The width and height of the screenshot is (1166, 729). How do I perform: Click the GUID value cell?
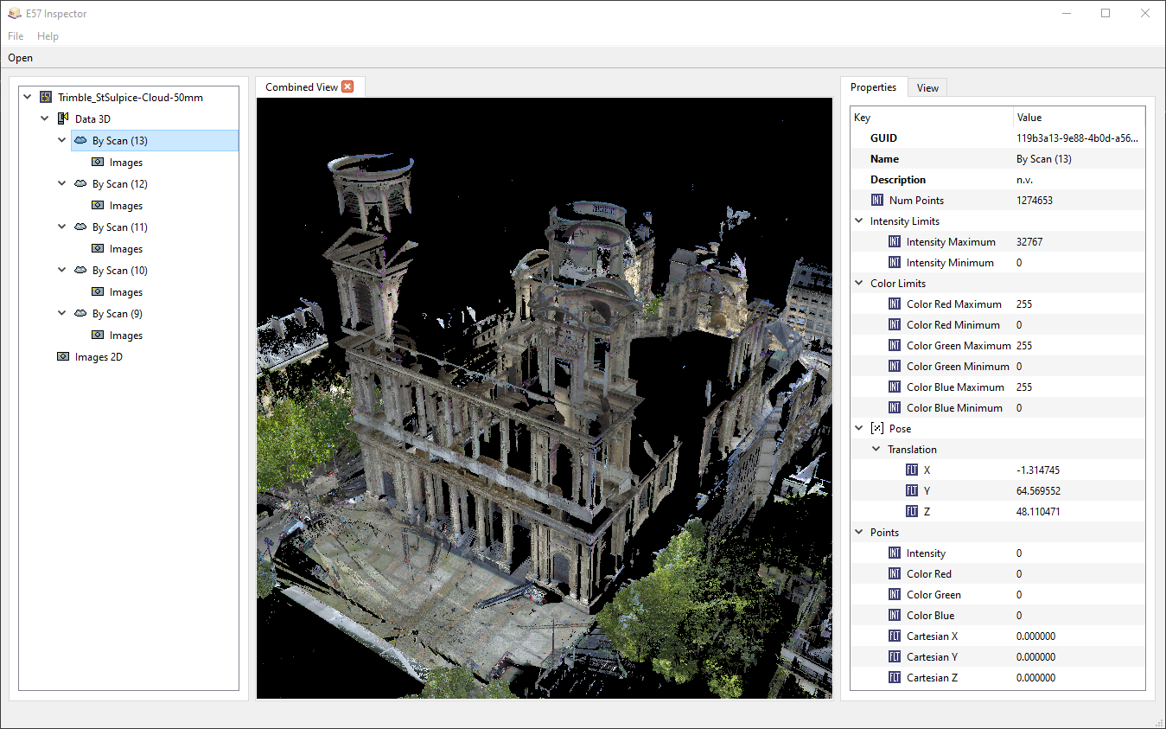(x=1077, y=138)
